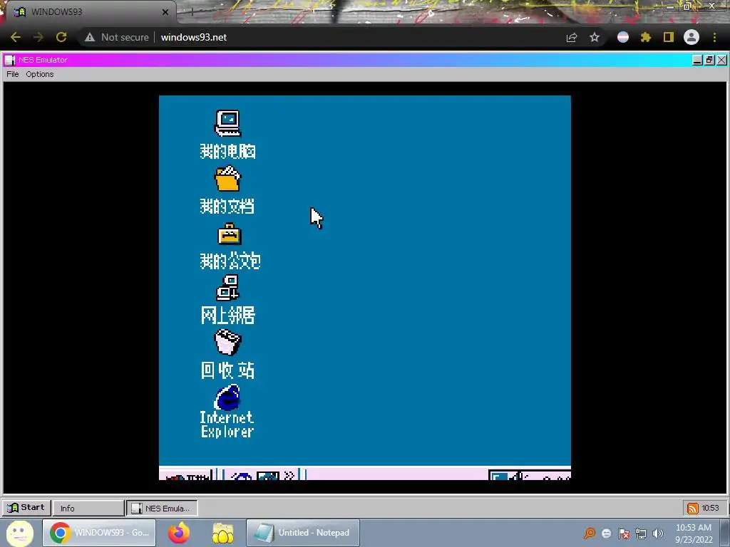
Task: Open the Chrome extensions puzzle icon
Action: pyautogui.click(x=645, y=37)
